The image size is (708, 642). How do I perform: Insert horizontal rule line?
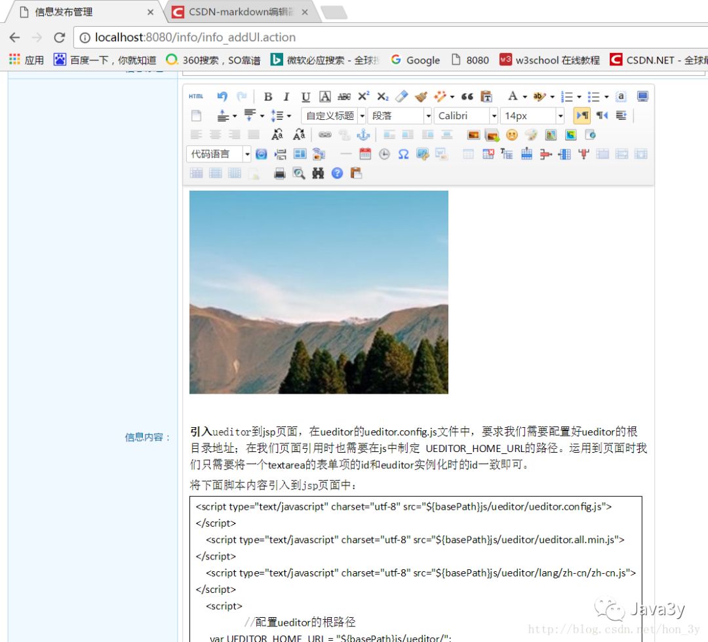pos(346,155)
